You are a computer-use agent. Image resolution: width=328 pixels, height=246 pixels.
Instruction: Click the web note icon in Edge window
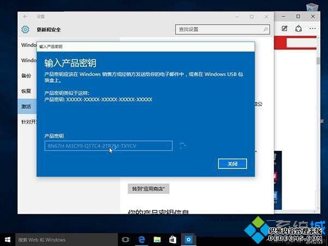click(x=284, y=28)
